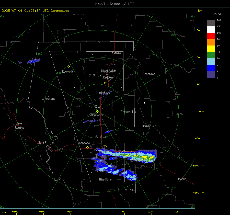
Task: Click the Strathmore label over the storm
Action: (124, 151)
